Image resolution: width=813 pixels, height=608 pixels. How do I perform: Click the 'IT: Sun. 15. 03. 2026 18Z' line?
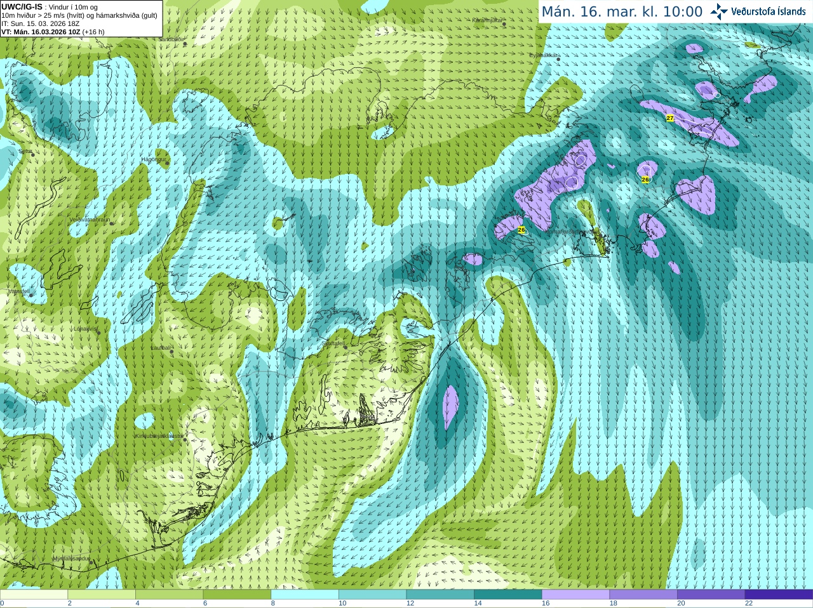click(40, 23)
